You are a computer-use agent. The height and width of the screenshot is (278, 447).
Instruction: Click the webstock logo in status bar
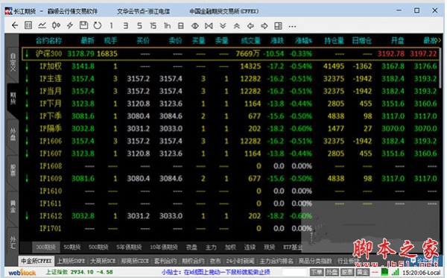point(22,273)
